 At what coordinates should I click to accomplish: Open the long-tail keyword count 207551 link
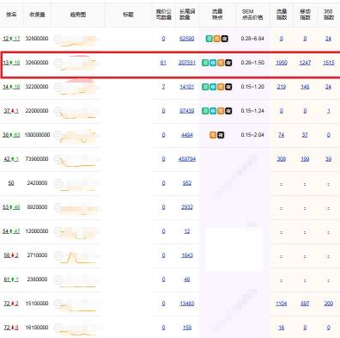point(187,63)
